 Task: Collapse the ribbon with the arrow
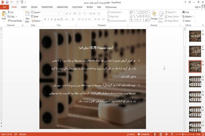coord(203,25)
